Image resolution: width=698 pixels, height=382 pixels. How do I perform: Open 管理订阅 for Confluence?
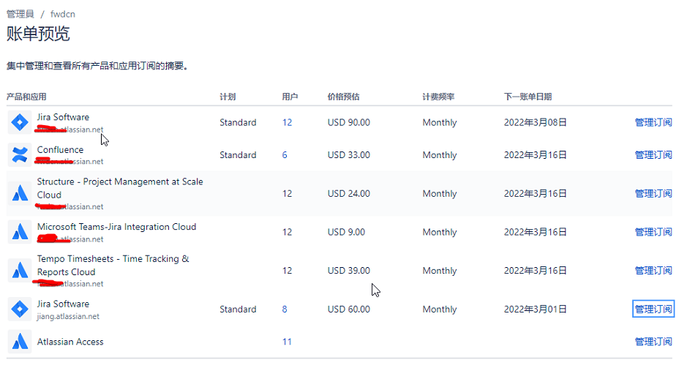[653, 155]
